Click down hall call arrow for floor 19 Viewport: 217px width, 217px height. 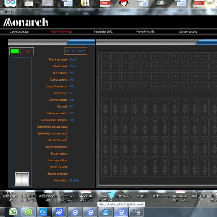[x=145, y=132]
